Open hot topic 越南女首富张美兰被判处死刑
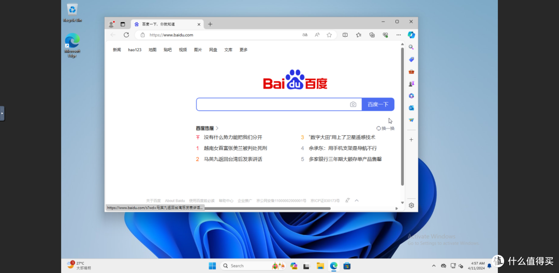Screen dimensions: 559x273 pyautogui.click(x=236, y=148)
